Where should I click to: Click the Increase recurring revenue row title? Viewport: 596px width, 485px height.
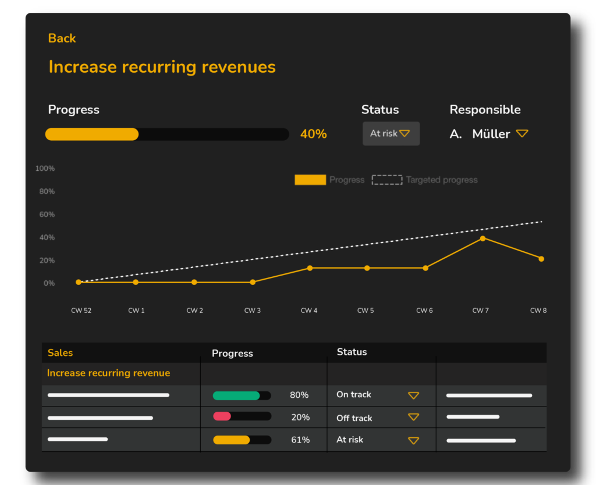pyautogui.click(x=108, y=373)
